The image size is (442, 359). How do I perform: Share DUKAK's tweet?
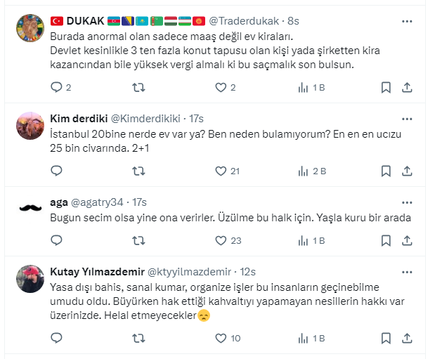(407, 88)
